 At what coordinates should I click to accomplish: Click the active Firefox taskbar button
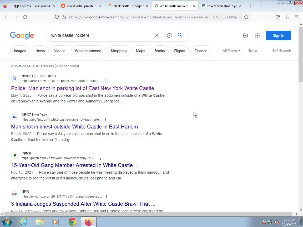click(88, 222)
